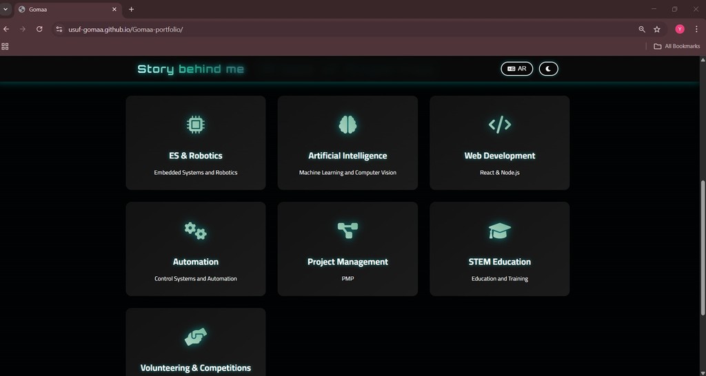Bookmark this page with the star icon

657,29
